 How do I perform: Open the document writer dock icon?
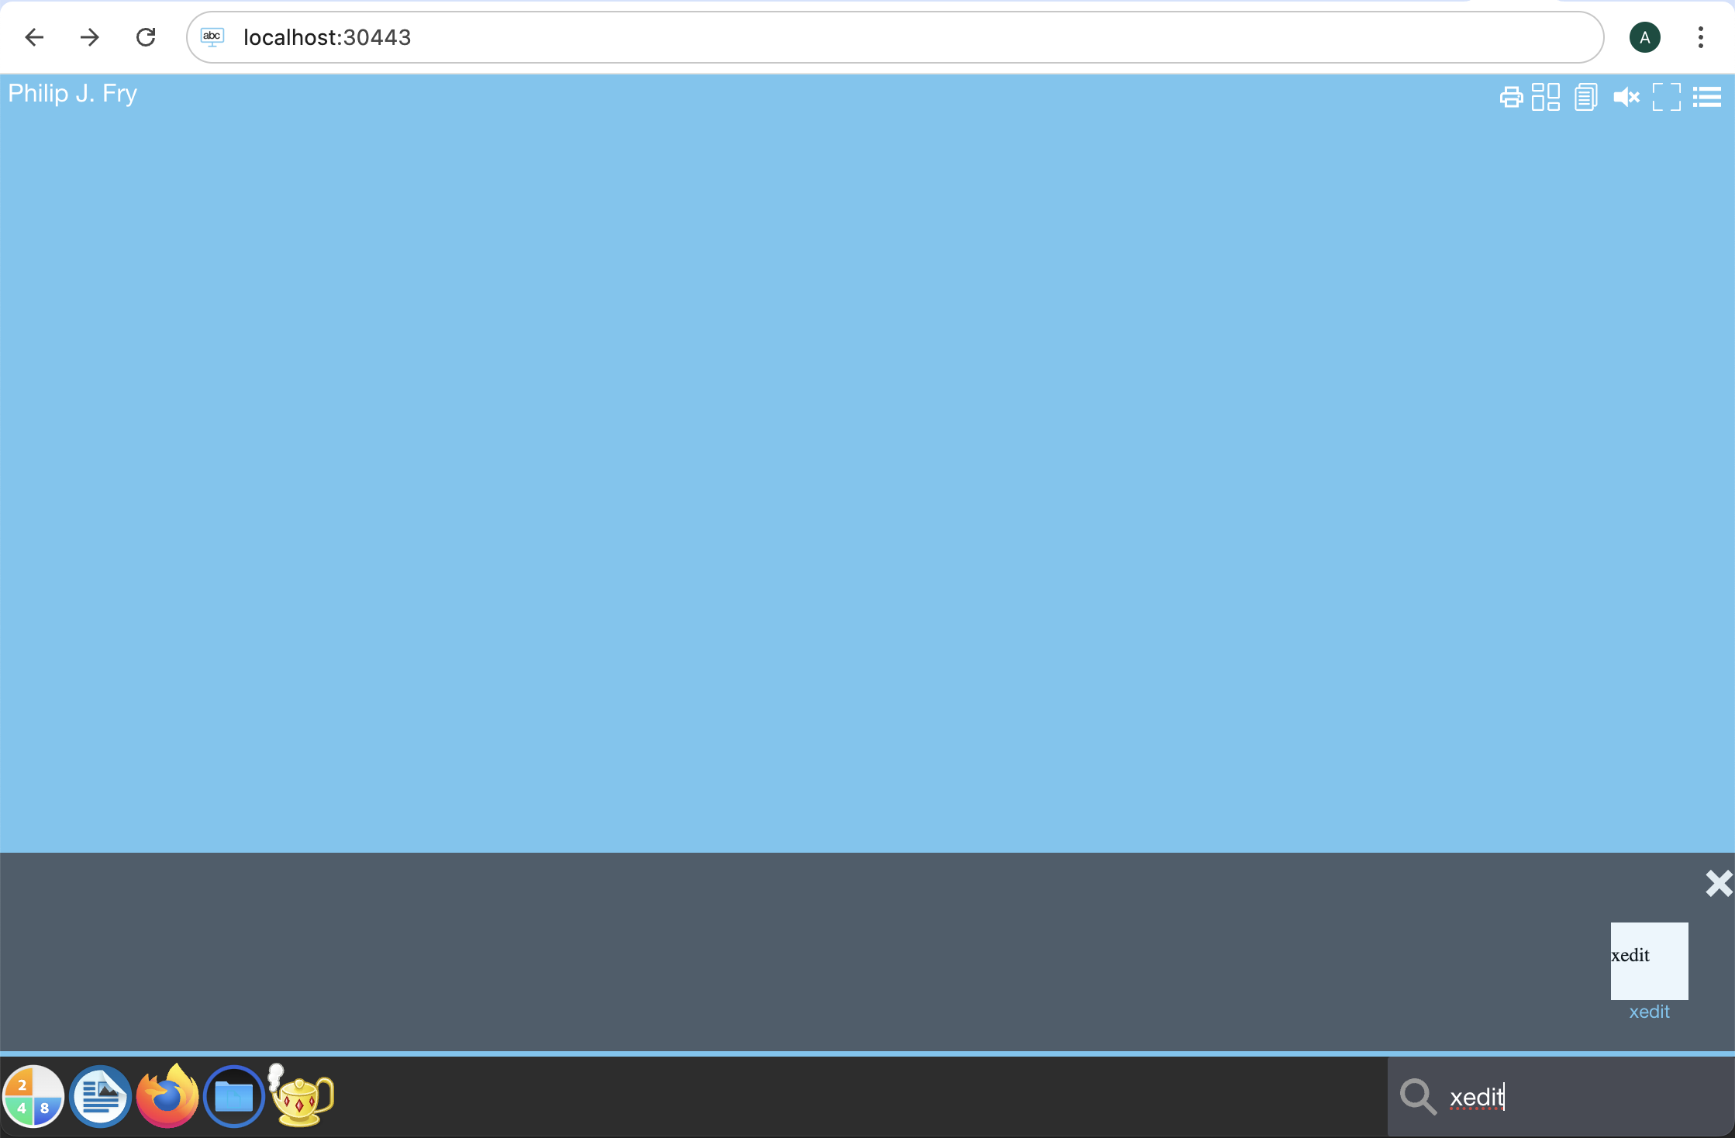pyautogui.click(x=100, y=1096)
